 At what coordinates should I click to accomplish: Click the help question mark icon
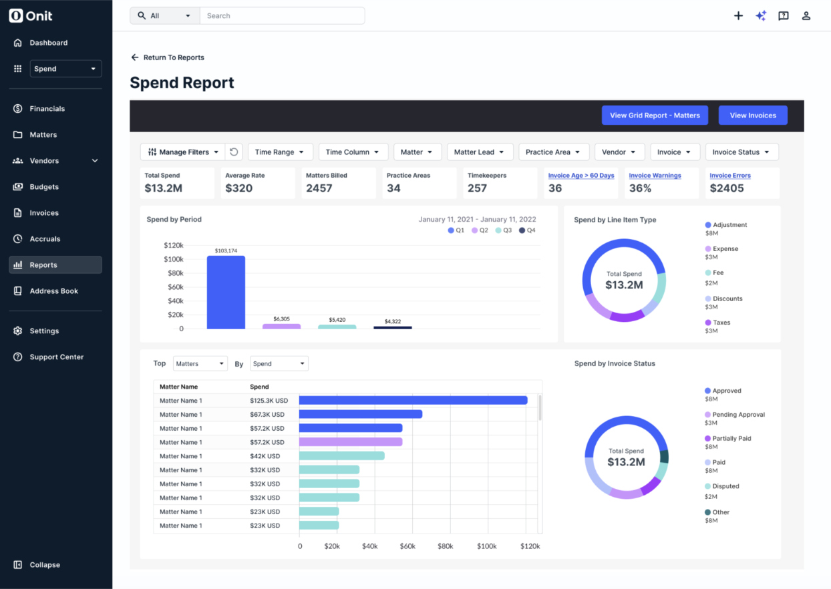(784, 16)
